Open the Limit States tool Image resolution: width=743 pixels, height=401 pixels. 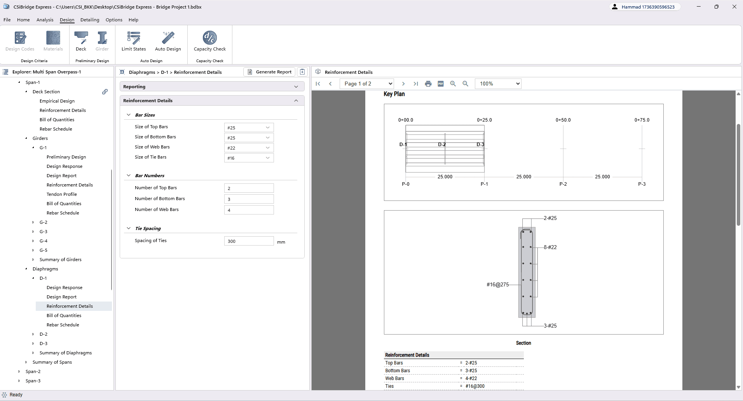pos(133,41)
